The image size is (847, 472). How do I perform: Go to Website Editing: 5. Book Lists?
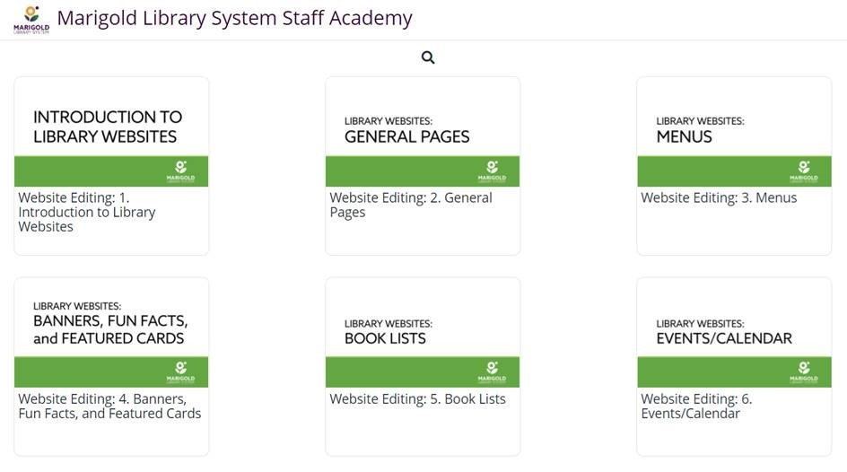[x=417, y=399]
